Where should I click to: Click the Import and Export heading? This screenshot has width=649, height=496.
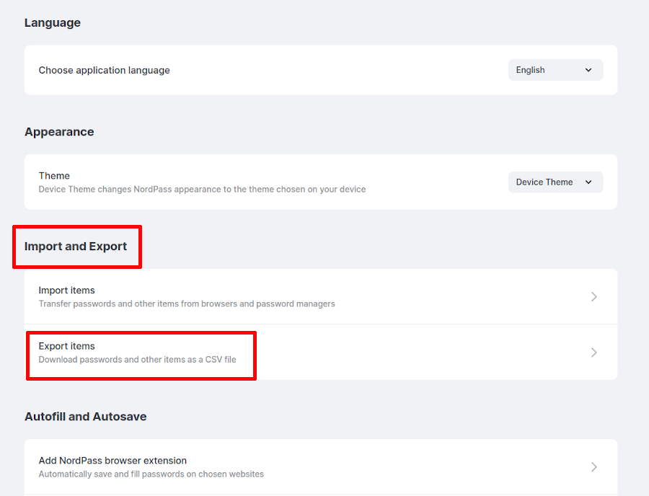click(76, 247)
